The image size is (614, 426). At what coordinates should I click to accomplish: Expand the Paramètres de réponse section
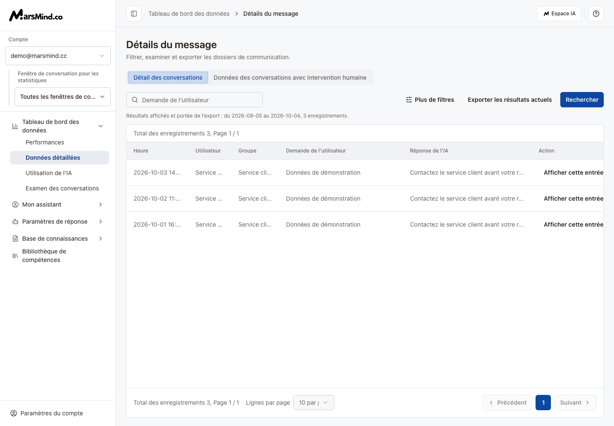tap(101, 222)
